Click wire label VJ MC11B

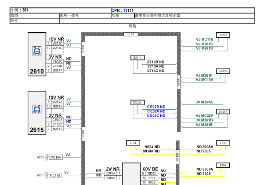coord(205,40)
